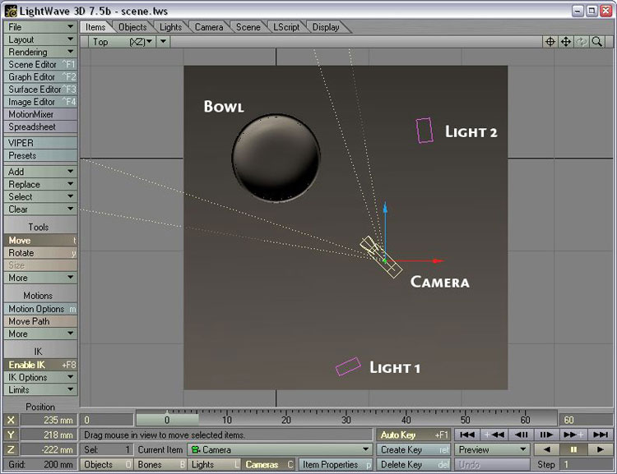Toggle the Auto Key option
Viewport: 617px width, 474px height.
[411, 435]
